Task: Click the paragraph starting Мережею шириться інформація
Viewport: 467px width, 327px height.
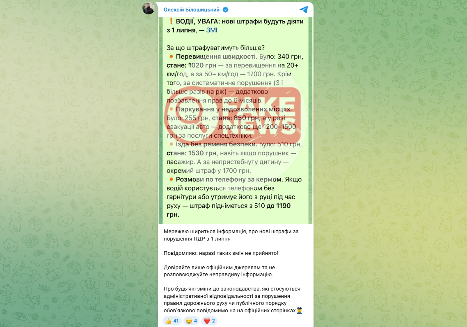Action: (231, 235)
